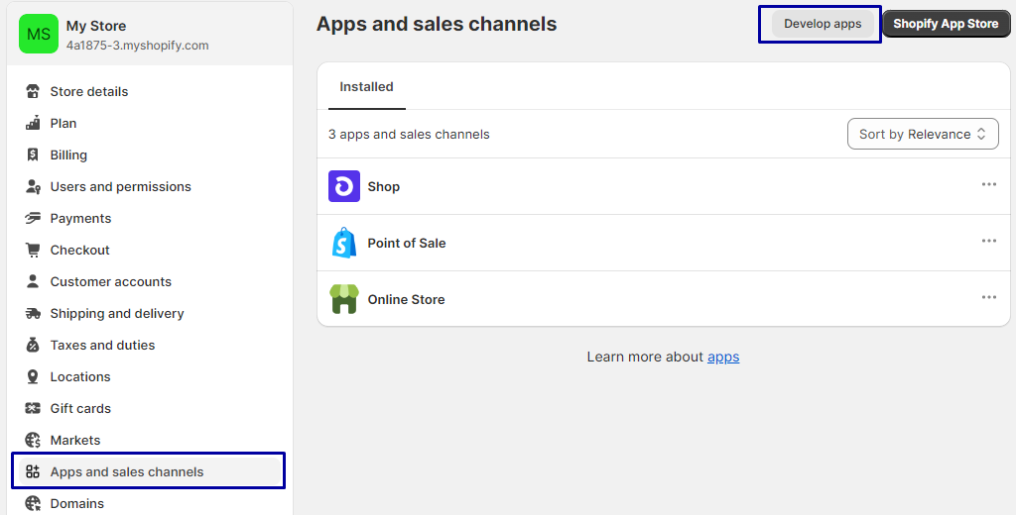Image resolution: width=1016 pixels, height=515 pixels.
Task: Open the Sort by Relevance dropdown
Action: 922,134
